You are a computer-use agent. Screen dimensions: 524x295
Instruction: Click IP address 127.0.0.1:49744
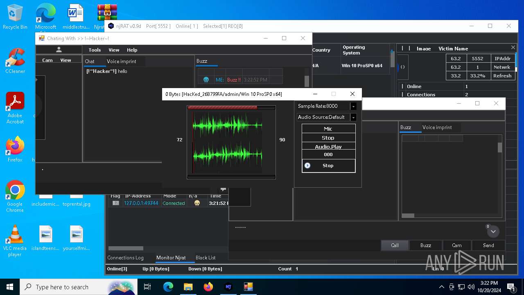141,203
